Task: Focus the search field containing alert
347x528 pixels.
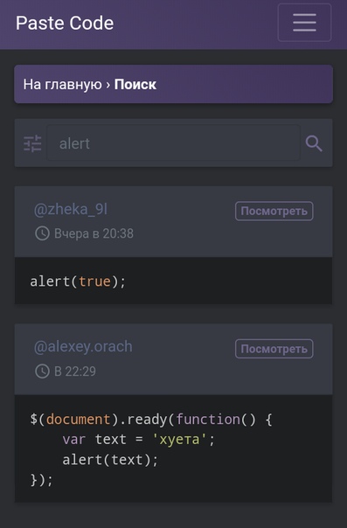Action: click(x=173, y=143)
